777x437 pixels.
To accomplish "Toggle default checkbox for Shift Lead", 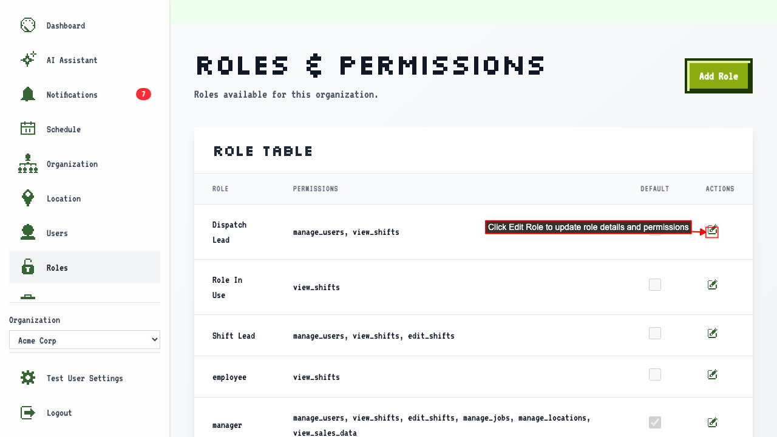I will pyautogui.click(x=655, y=333).
